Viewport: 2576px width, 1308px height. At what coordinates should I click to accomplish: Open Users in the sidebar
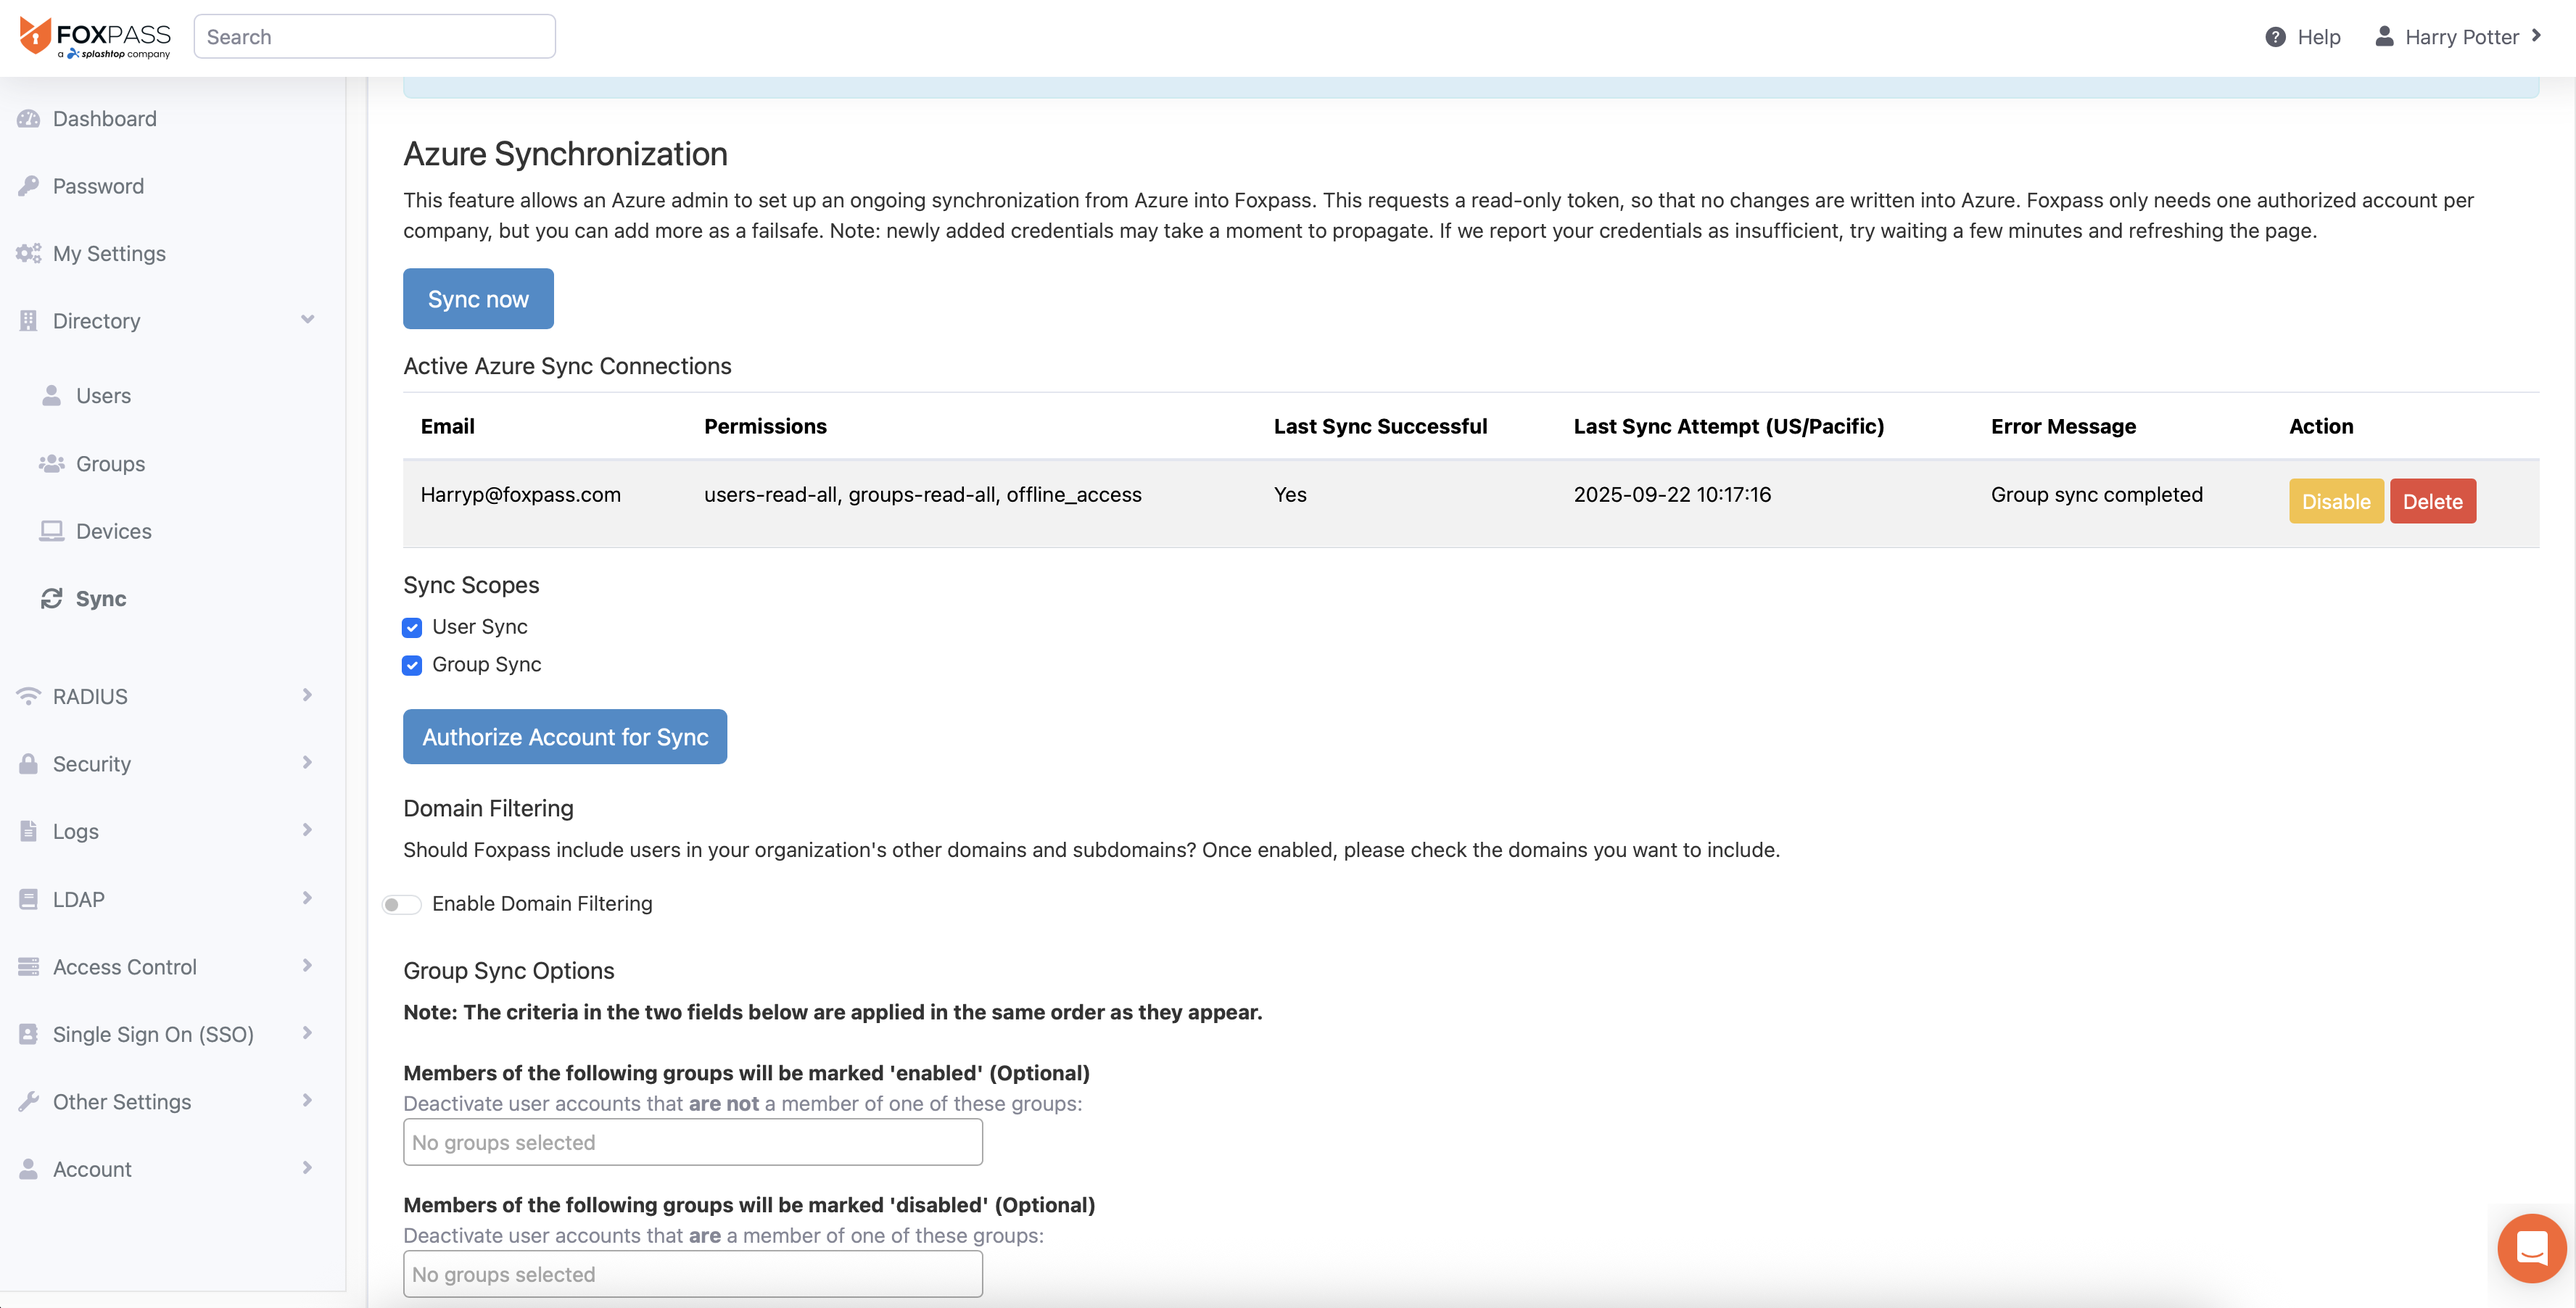(x=103, y=396)
